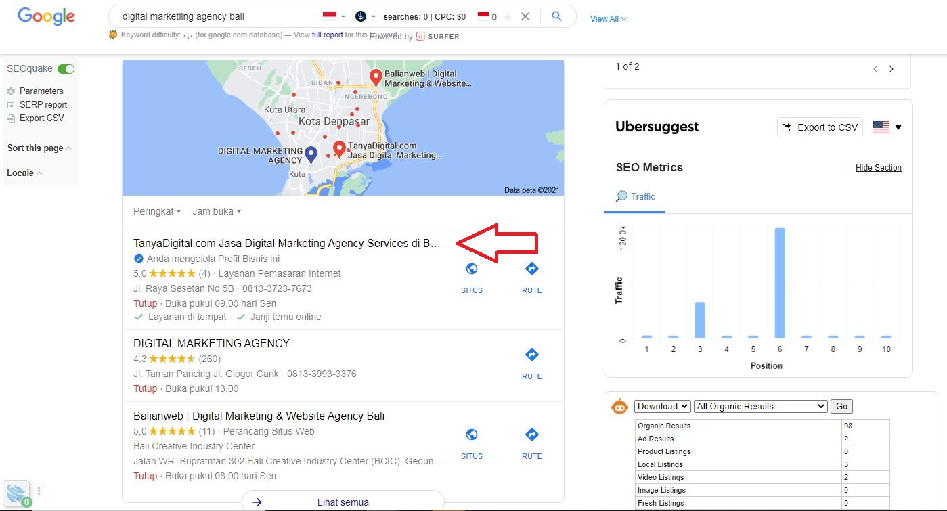Click verified badge on TanyaDigital profile
Image resolution: width=947 pixels, height=511 pixels.
(139, 259)
